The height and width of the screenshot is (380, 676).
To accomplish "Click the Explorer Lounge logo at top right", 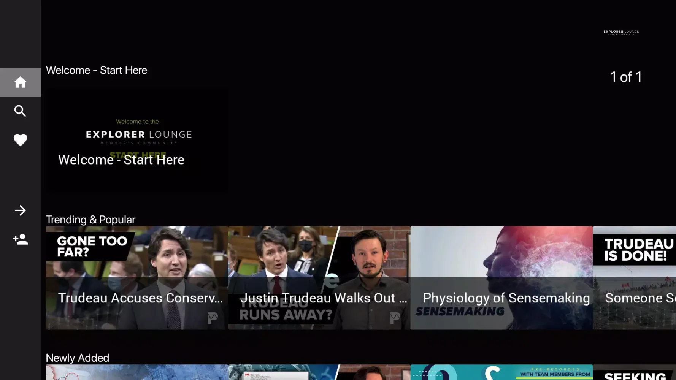I will click(621, 32).
